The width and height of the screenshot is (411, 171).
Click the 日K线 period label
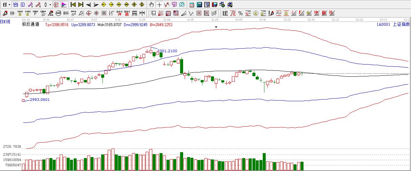point(5,22)
